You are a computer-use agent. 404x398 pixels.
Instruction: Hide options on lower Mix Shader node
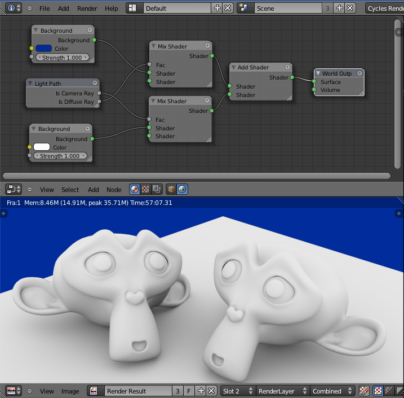207,100
